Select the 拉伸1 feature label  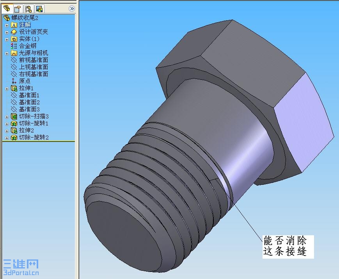[26, 88]
